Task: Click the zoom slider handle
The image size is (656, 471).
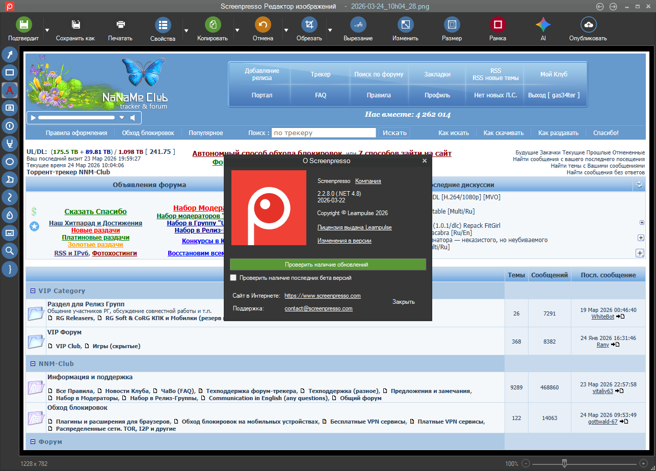Action: [564, 463]
